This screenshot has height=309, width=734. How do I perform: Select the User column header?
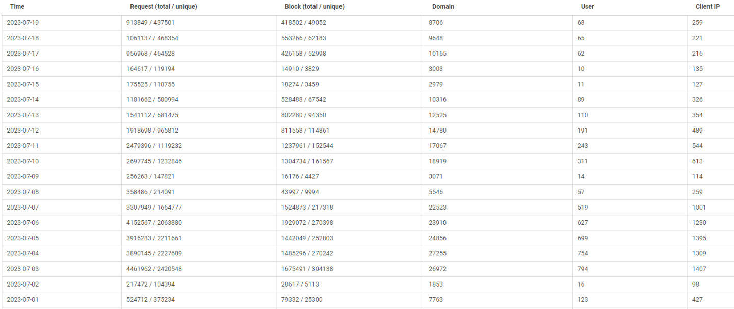pyautogui.click(x=587, y=7)
